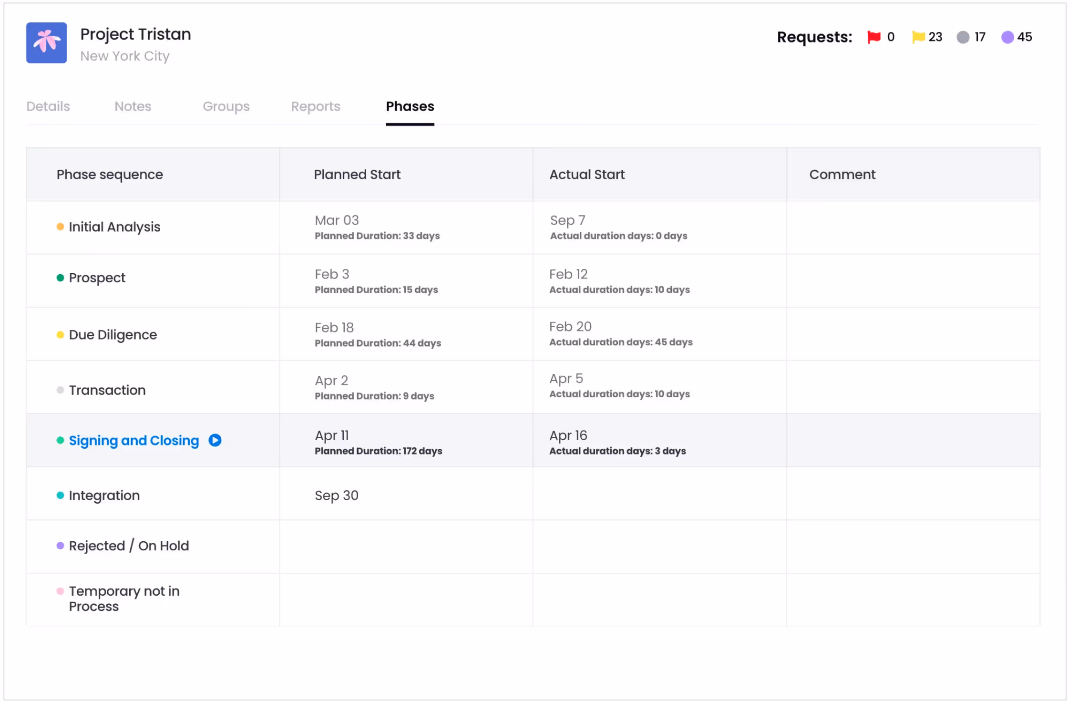1068x702 pixels.
Task: Click the teal dot beside Integration
Action: point(60,496)
